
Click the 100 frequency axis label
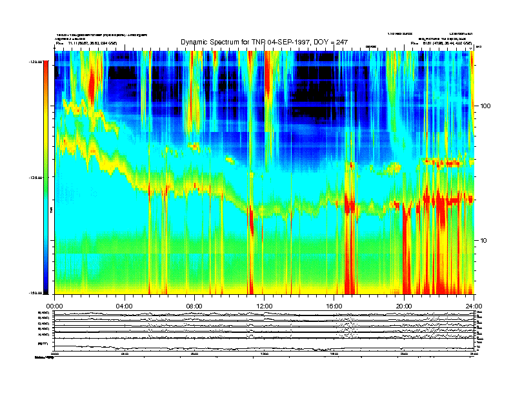pos(485,106)
